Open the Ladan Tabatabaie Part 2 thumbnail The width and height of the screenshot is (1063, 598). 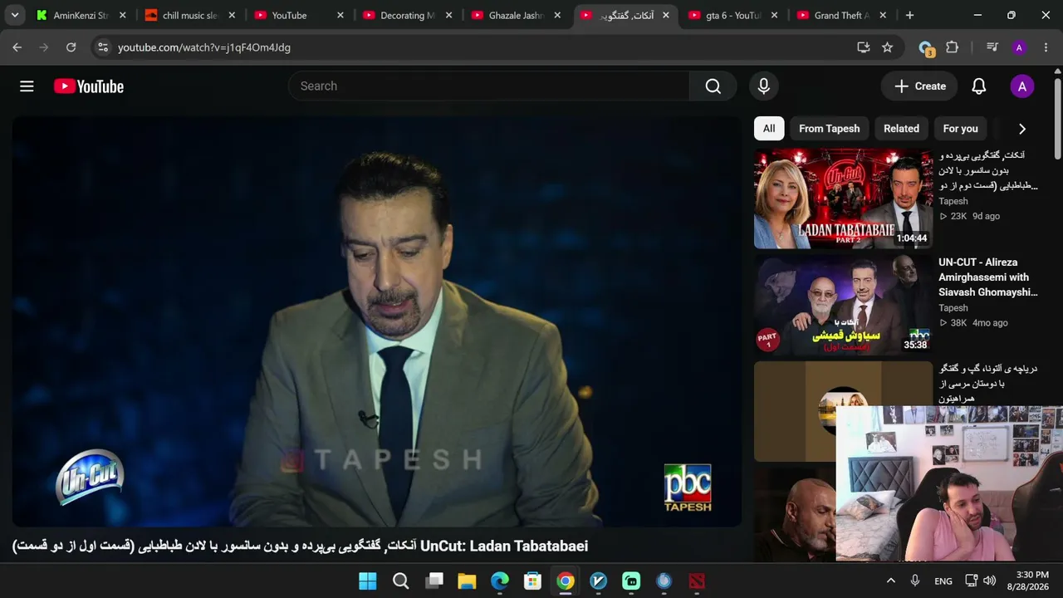pos(843,199)
